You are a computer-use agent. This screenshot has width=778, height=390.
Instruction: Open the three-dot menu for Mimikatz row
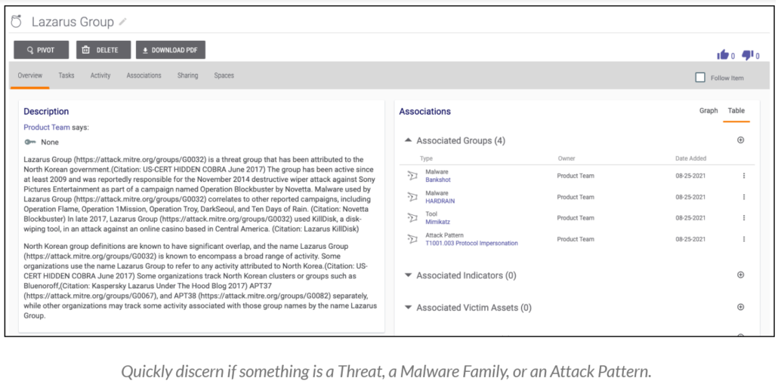744,217
